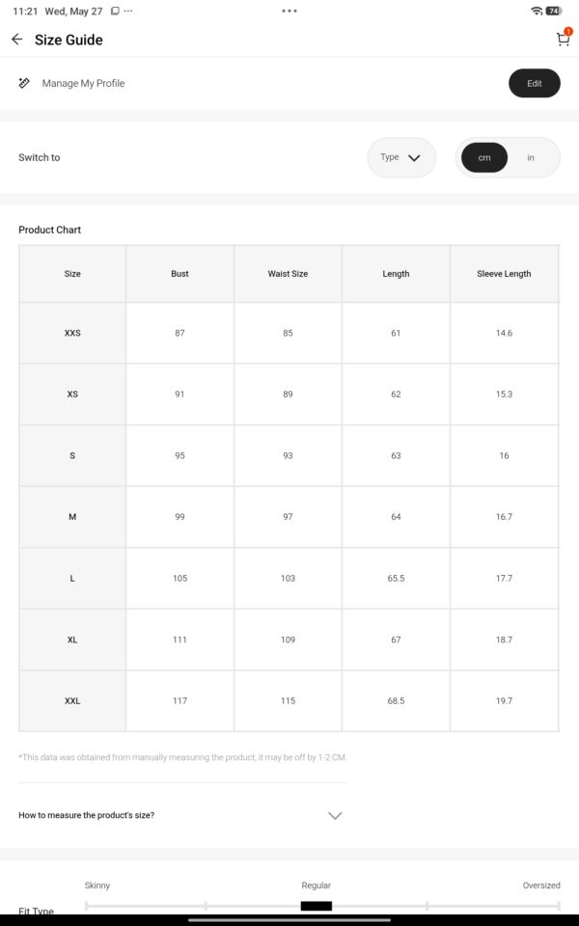Open the Type dropdown

point(401,157)
